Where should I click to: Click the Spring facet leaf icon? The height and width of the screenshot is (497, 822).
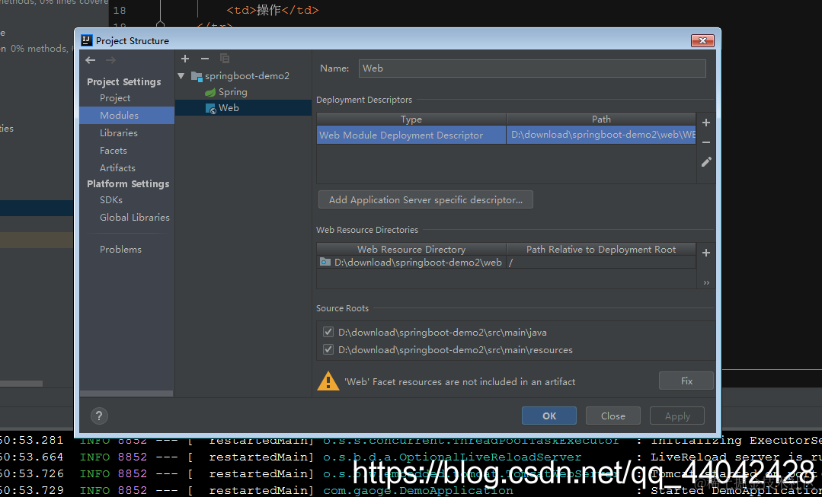pyautogui.click(x=210, y=92)
